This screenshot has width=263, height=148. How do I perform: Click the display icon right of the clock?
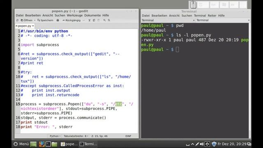249,144
